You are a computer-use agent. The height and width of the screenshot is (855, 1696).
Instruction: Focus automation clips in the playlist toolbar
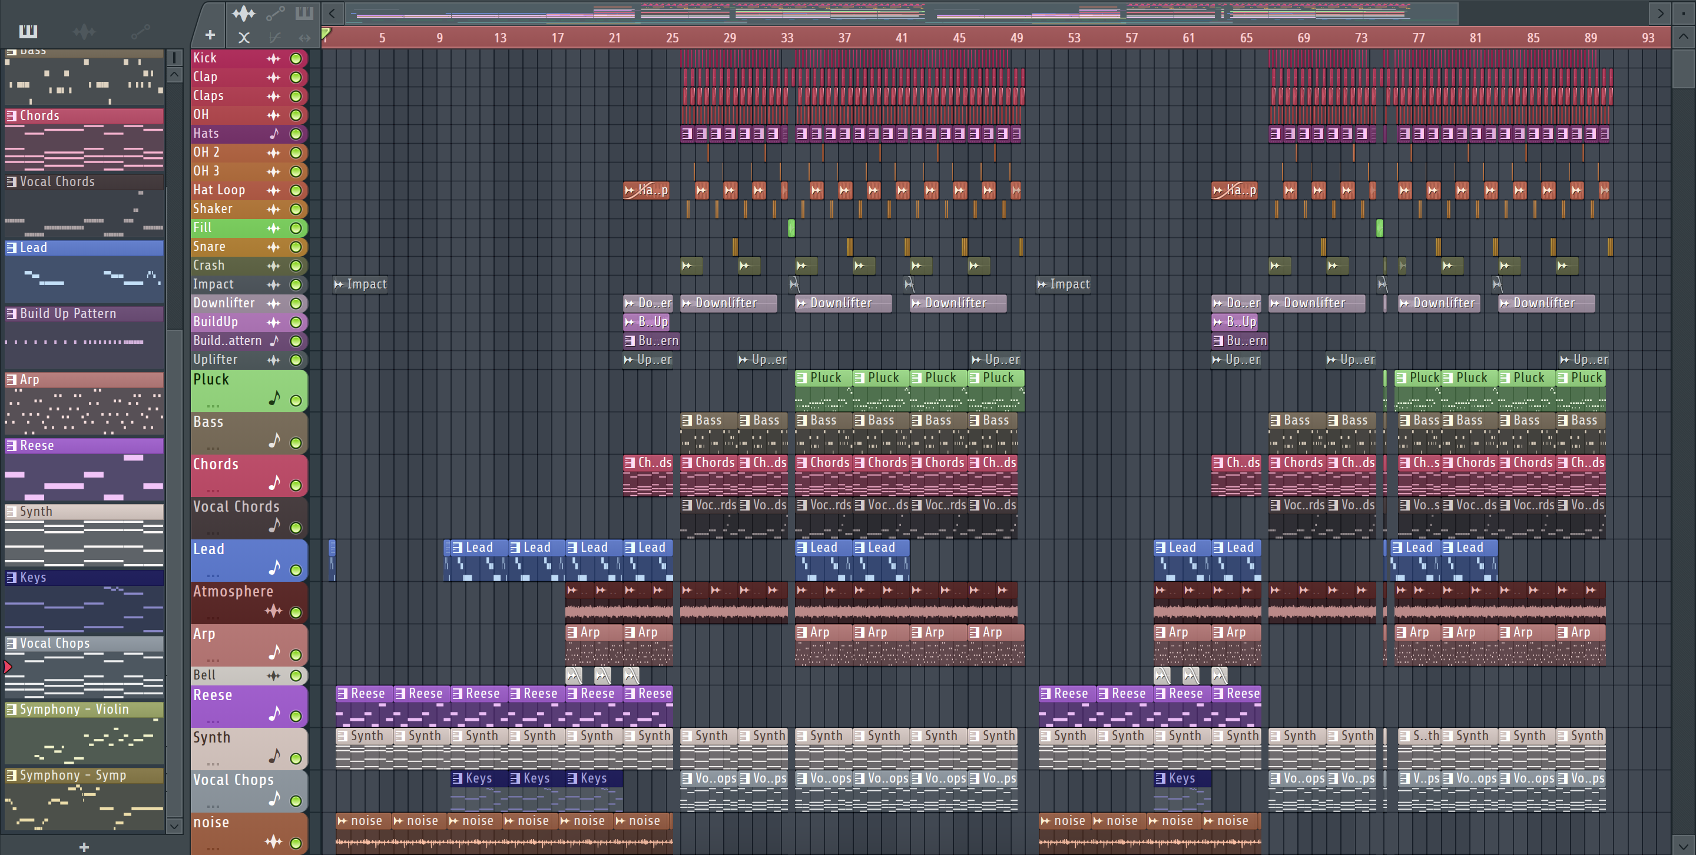pos(274,12)
